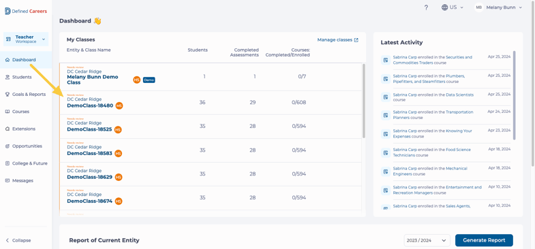
Task: Click the 0/608 courses value
Action: [299, 103]
